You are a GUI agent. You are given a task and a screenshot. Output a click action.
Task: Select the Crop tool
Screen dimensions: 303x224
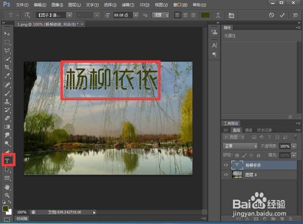click(7, 67)
